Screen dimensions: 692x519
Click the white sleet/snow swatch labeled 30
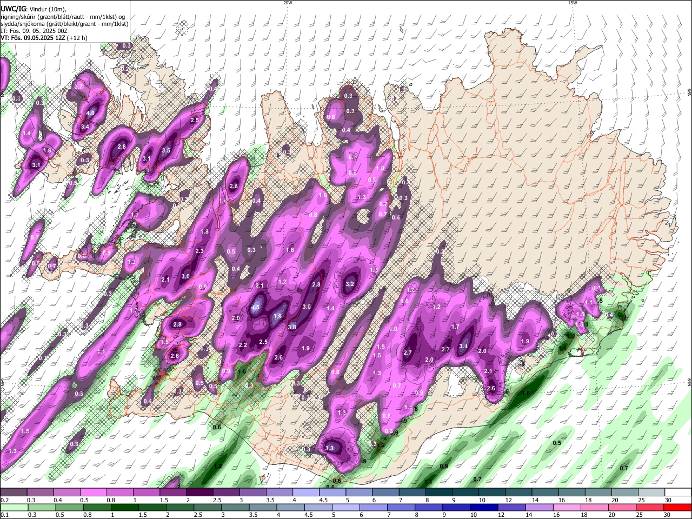click(678, 493)
